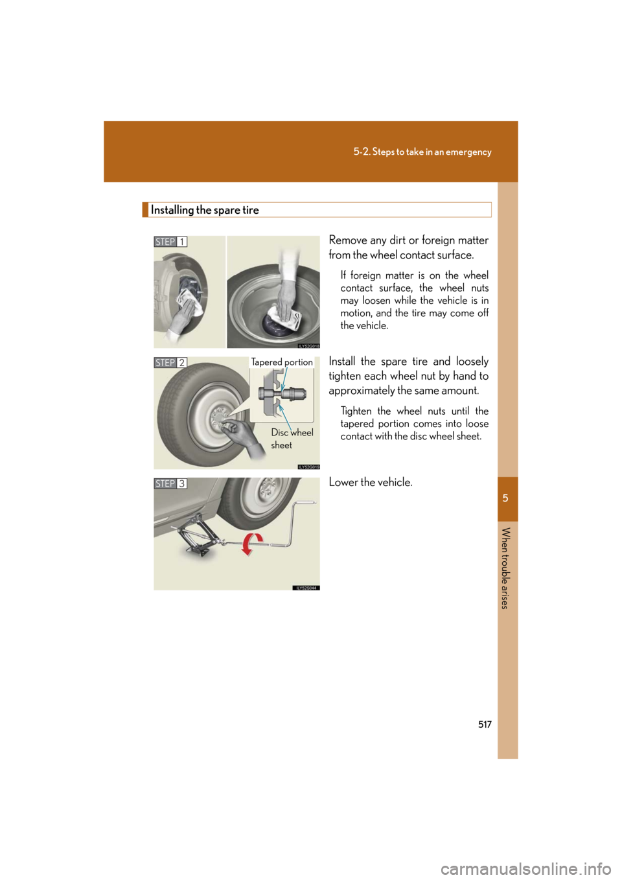The image size is (622, 880).
Task: Click the STEP 1 label badge
Action: pyautogui.click(x=170, y=242)
